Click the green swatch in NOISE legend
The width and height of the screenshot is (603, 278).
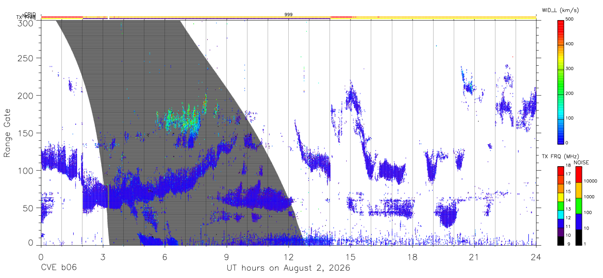pos(578,206)
